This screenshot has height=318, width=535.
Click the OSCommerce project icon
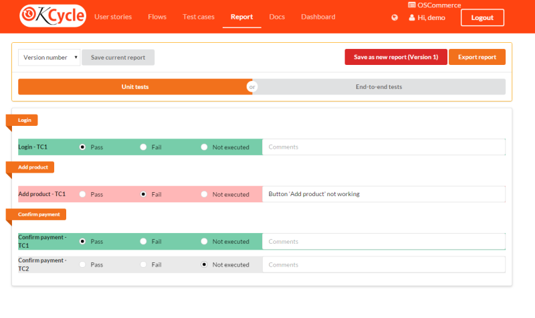(412, 5)
